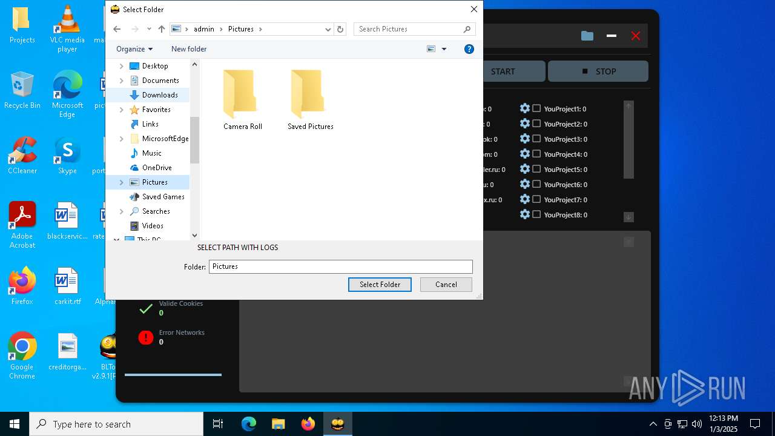The width and height of the screenshot is (775, 436).
Task: Click the Valide Cookies checkmark icon
Action: (146, 309)
